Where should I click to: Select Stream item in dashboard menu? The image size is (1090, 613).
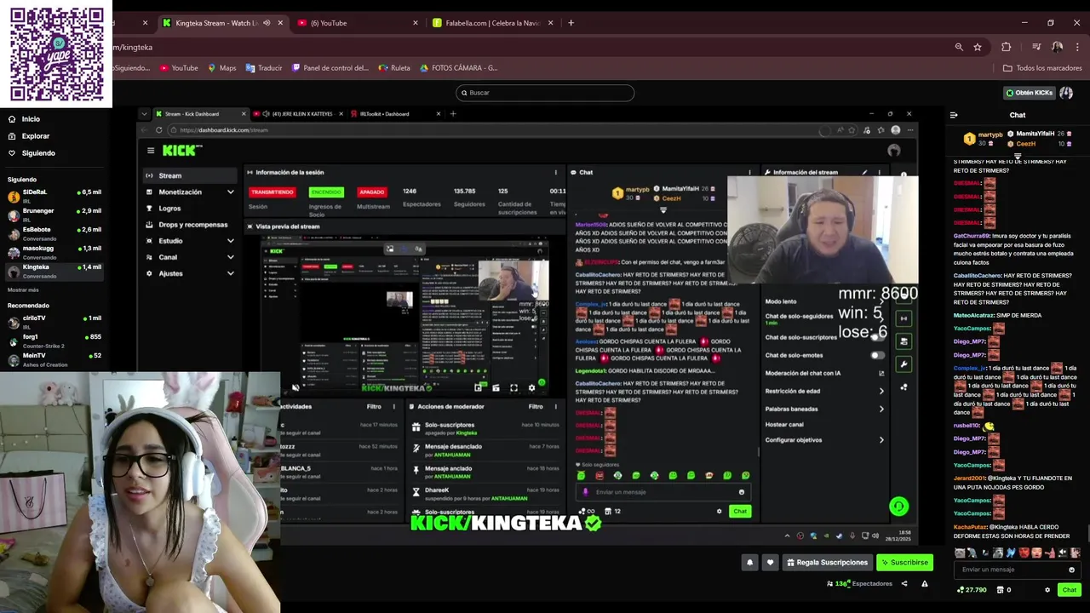[191, 175]
